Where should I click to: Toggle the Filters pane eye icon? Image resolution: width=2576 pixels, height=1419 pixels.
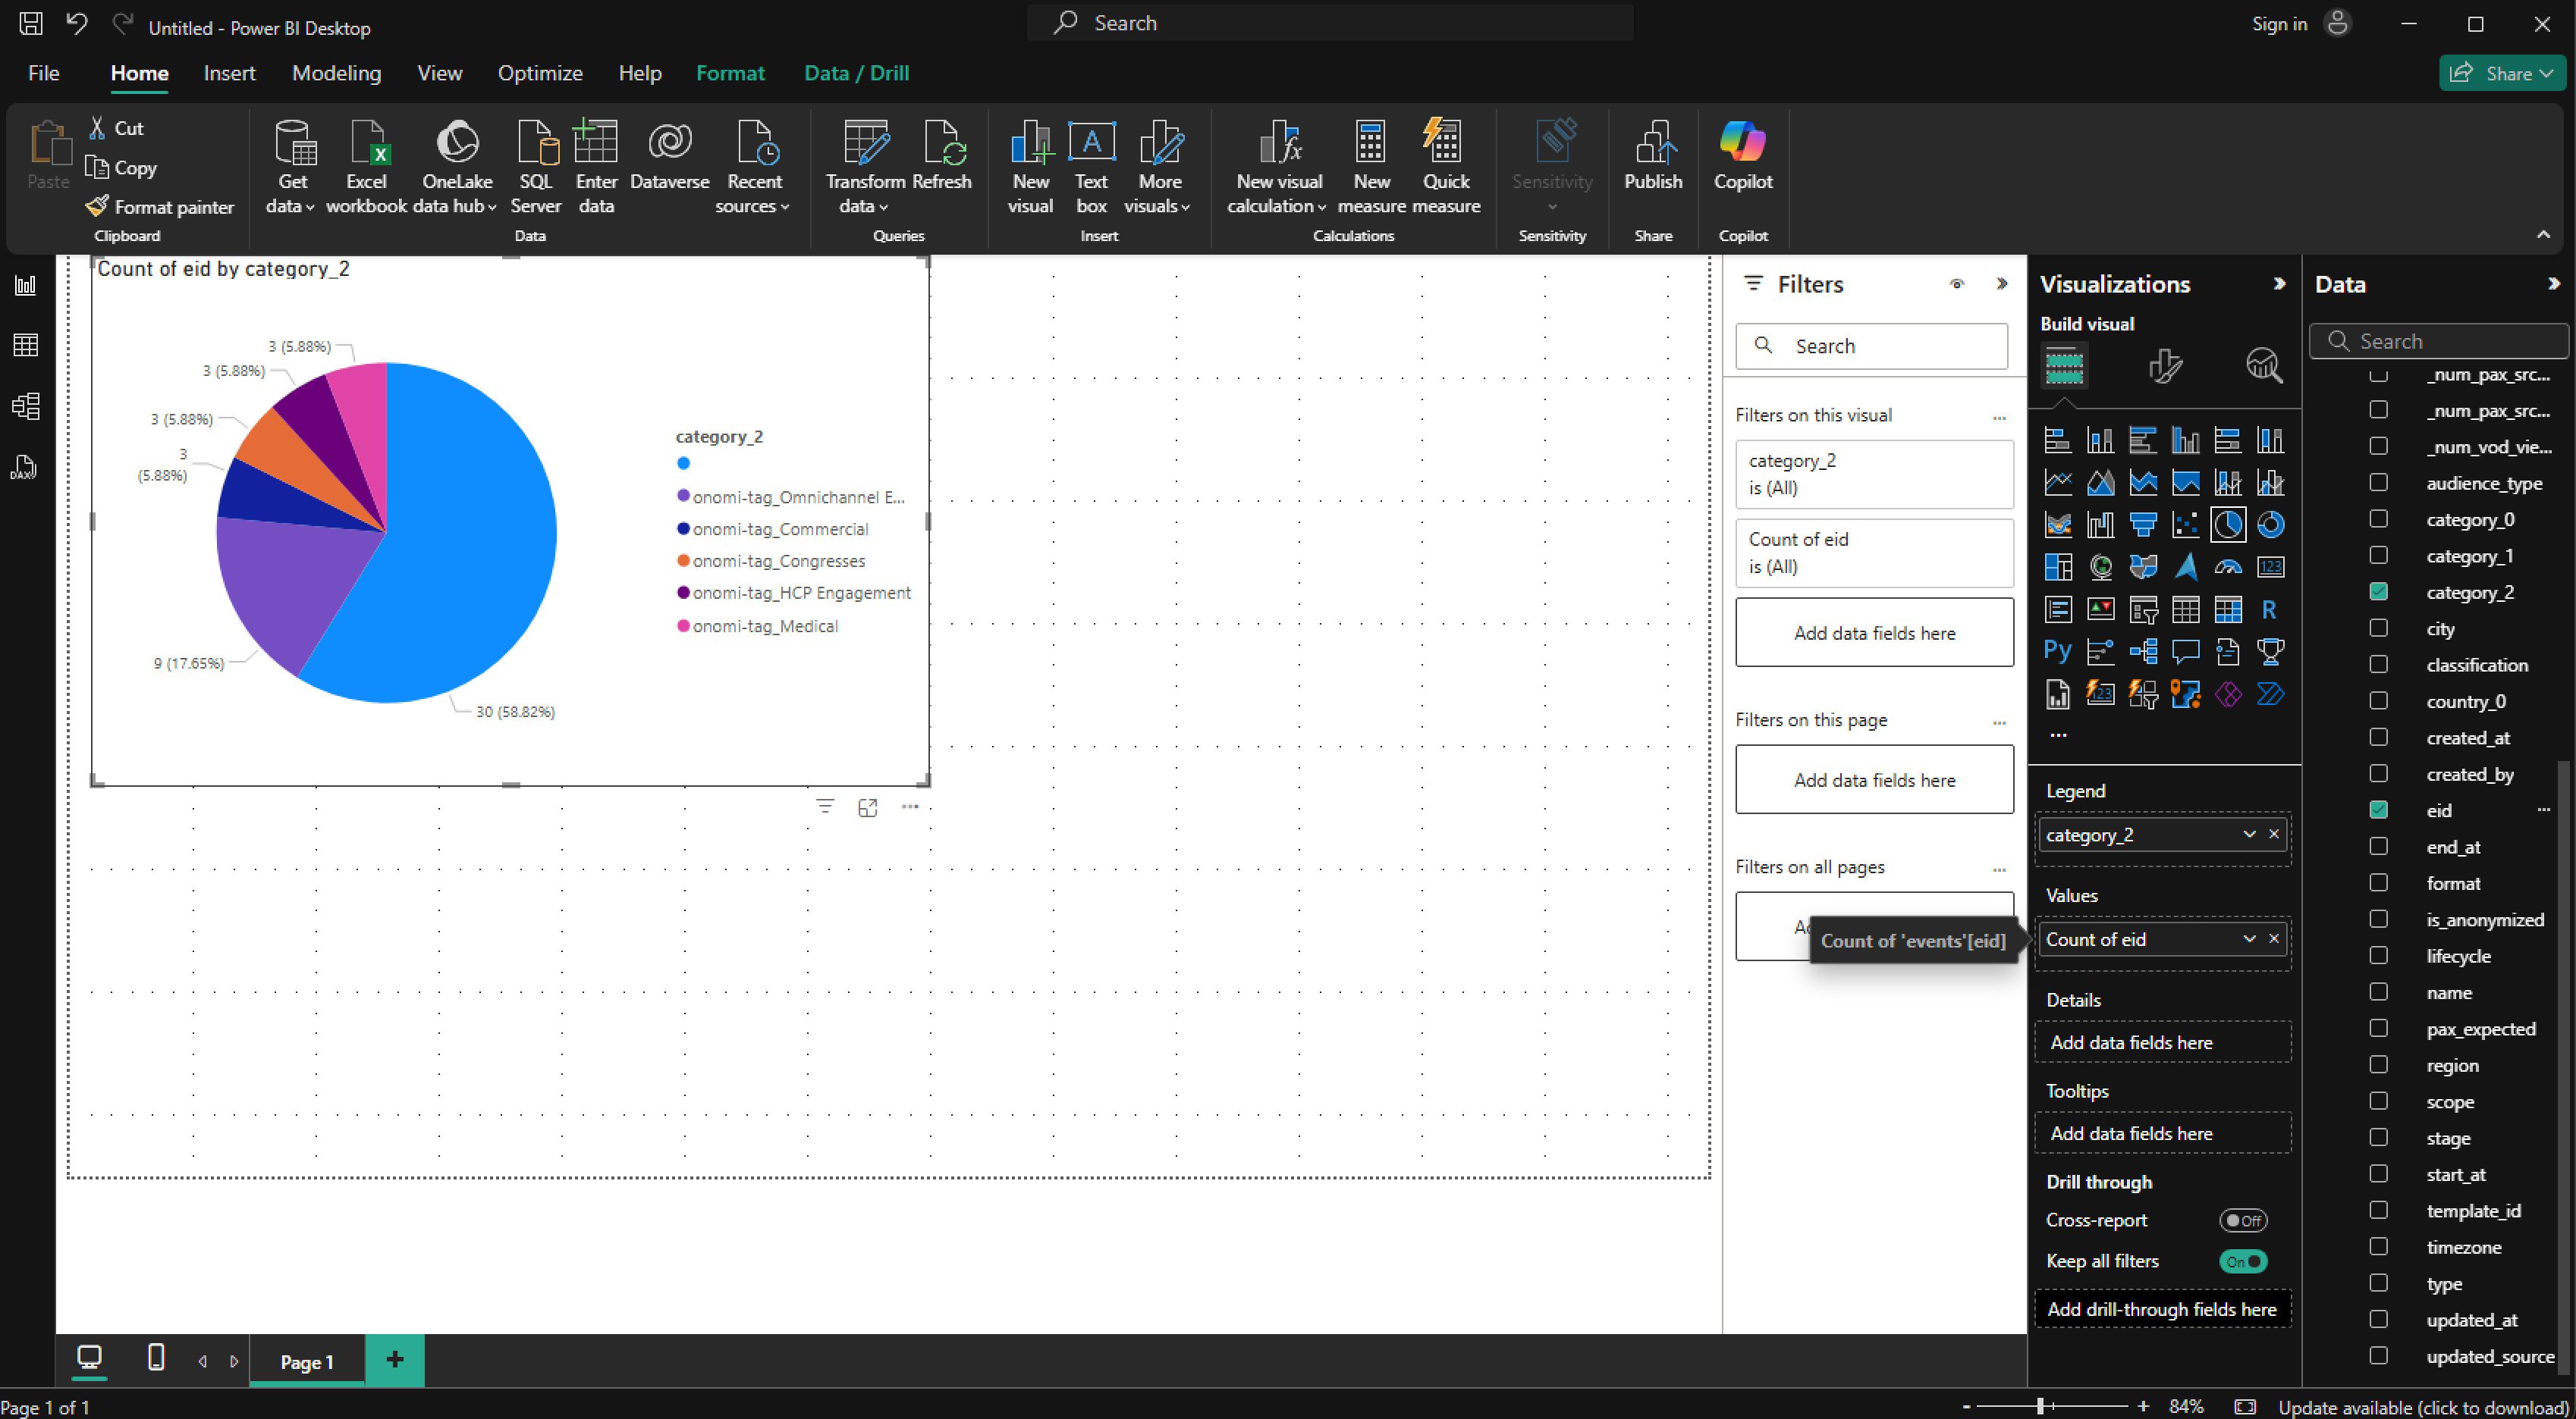pos(1957,283)
